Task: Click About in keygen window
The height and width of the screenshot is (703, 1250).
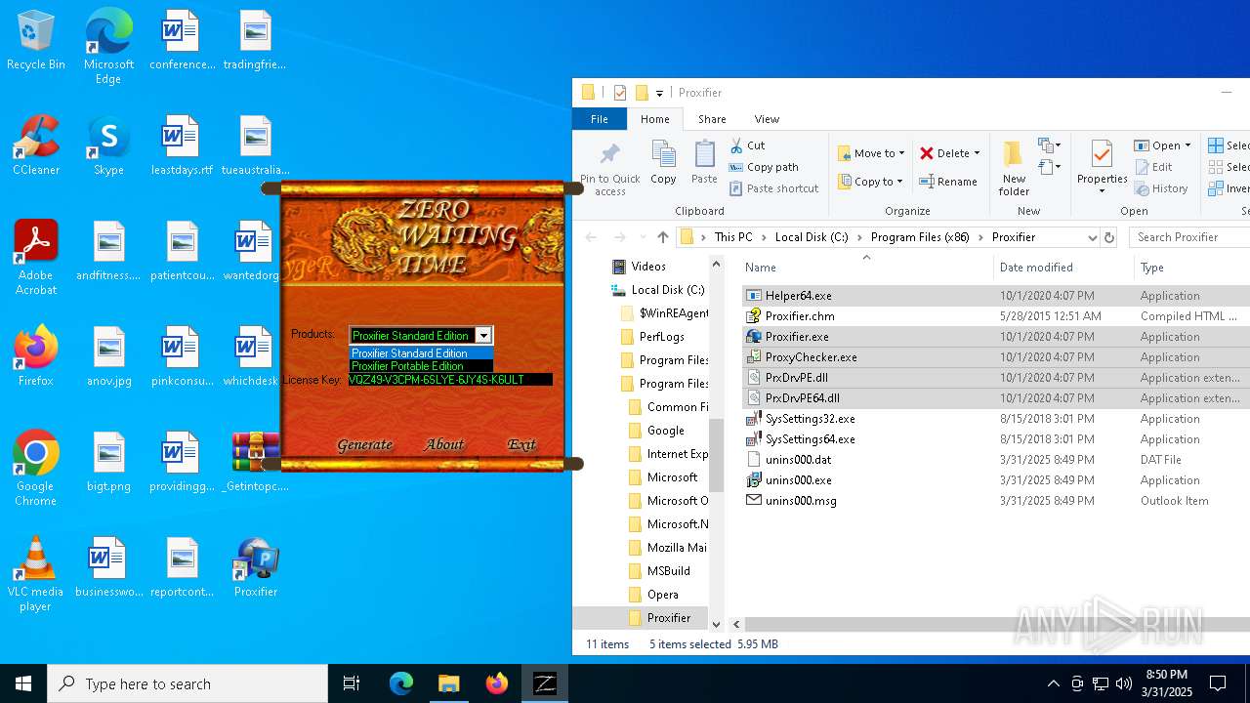Action: [x=444, y=444]
